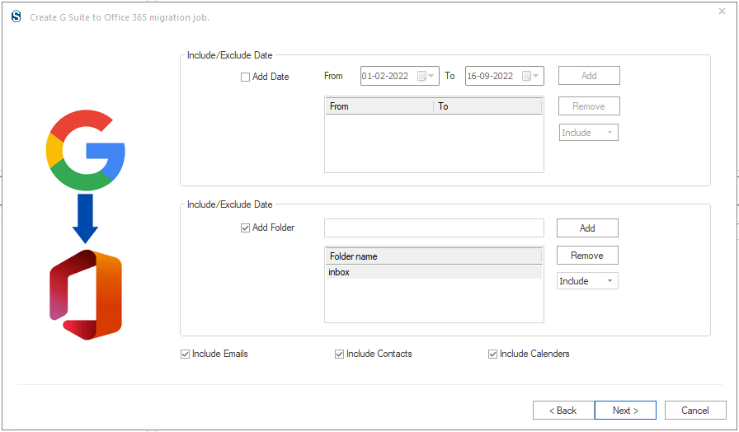The width and height of the screenshot is (739, 432).
Task: Toggle the Include Calenders checkbox
Action: [x=492, y=355]
